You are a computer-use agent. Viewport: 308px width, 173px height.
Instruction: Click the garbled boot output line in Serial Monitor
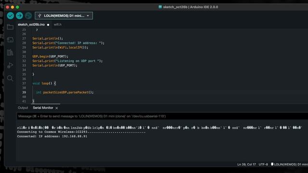[159, 128]
